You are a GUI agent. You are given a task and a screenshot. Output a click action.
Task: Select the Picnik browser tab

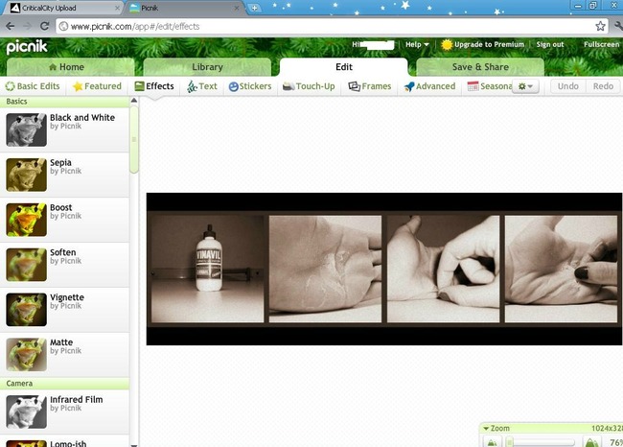click(185, 8)
